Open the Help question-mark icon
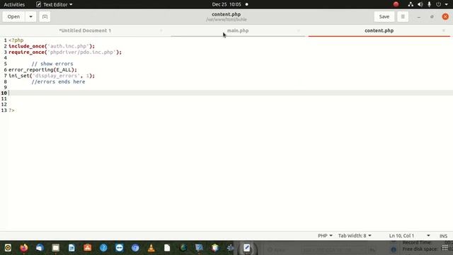The height and width of the screenshot is (255, 453). (103, 248)
